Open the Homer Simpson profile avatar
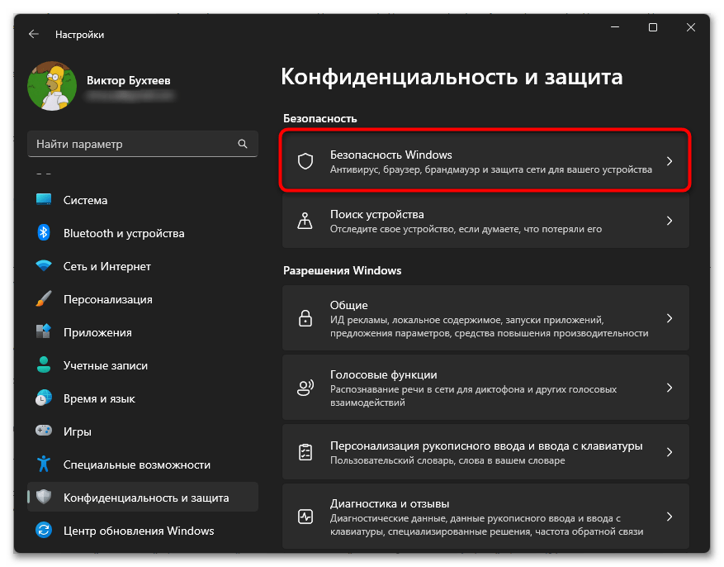The image size is (724, 567). (x=52, y=86)
